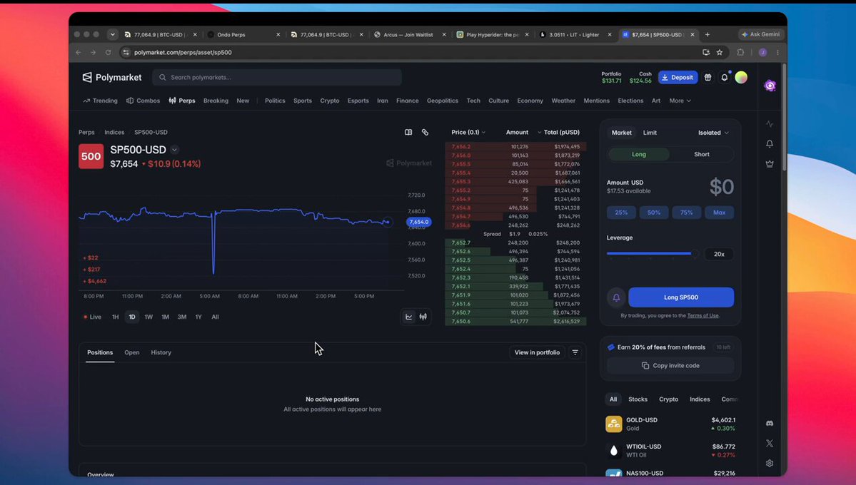This screenshot has height=485, width=856.
Task: Click the activity pulse icon in the right sidebar
Action: point(769,124)
